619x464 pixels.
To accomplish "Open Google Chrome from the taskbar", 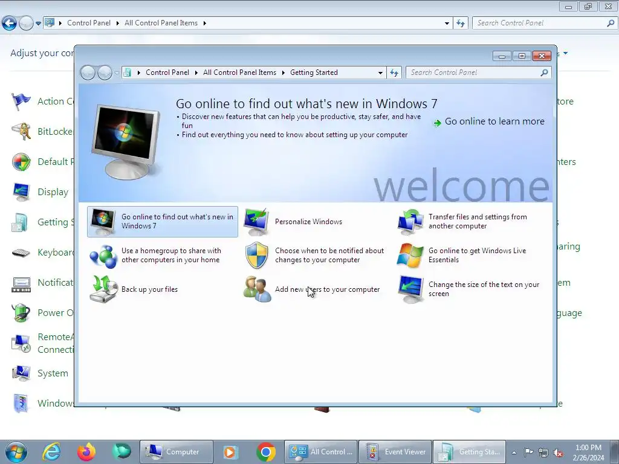I will point(266,452).
